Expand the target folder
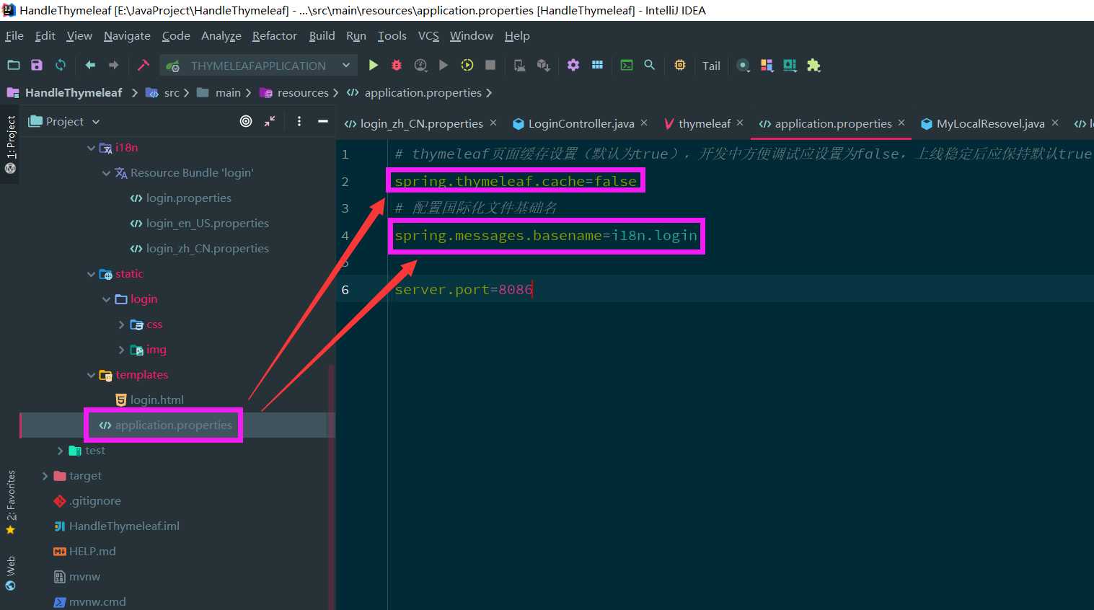This screenshot has width=1094, height=610. click(45, 476)
